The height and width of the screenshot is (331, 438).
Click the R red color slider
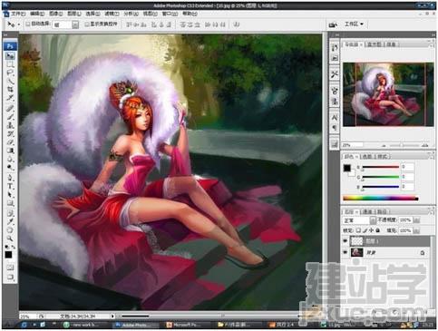(x=381, y=167)
